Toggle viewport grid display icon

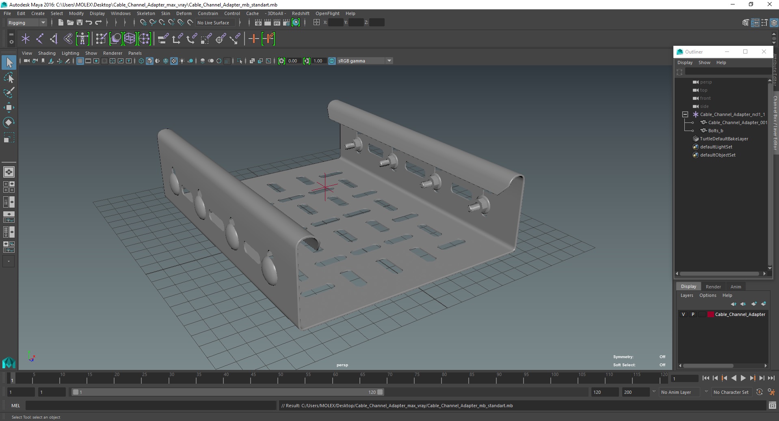coord(80,61)
